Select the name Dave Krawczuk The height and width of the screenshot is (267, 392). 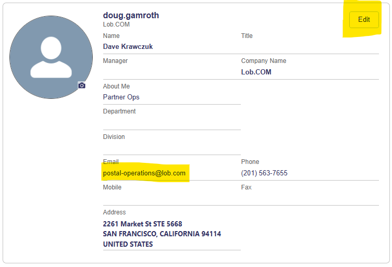(x=128, y=46)
